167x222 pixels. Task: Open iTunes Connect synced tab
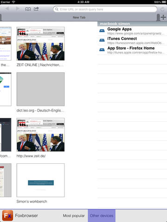pos(132,41)
